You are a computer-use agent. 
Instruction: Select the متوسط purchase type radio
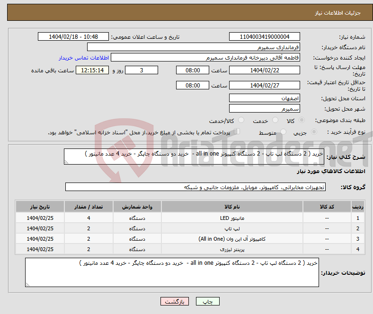(x=284, y=131)
